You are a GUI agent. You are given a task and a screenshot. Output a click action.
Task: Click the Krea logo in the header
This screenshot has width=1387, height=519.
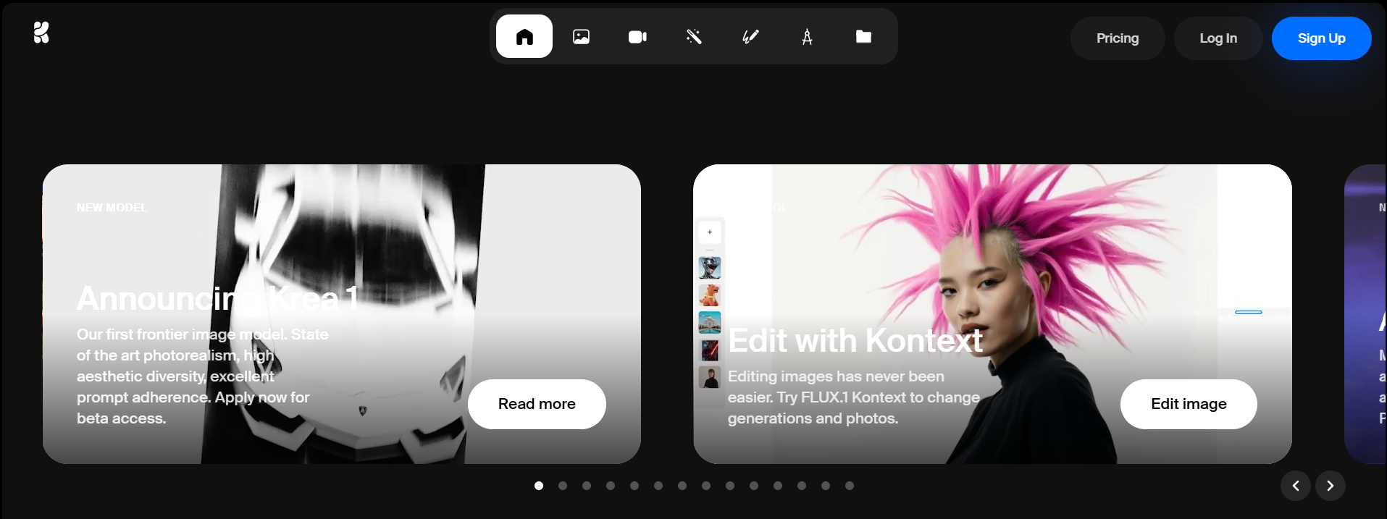(41, 33)
